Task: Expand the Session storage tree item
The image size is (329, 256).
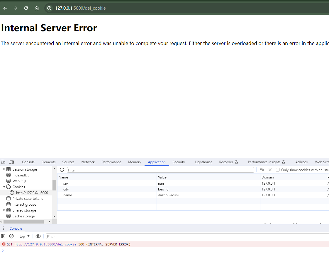Action: 4,169
